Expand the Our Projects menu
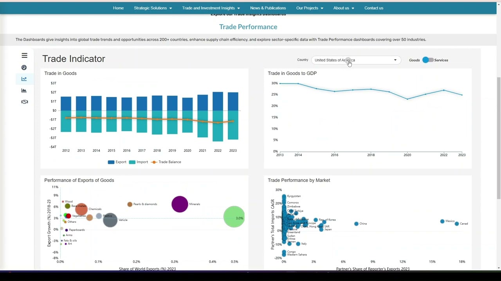Viewport: 501px width, 281px height. (310, 8)
